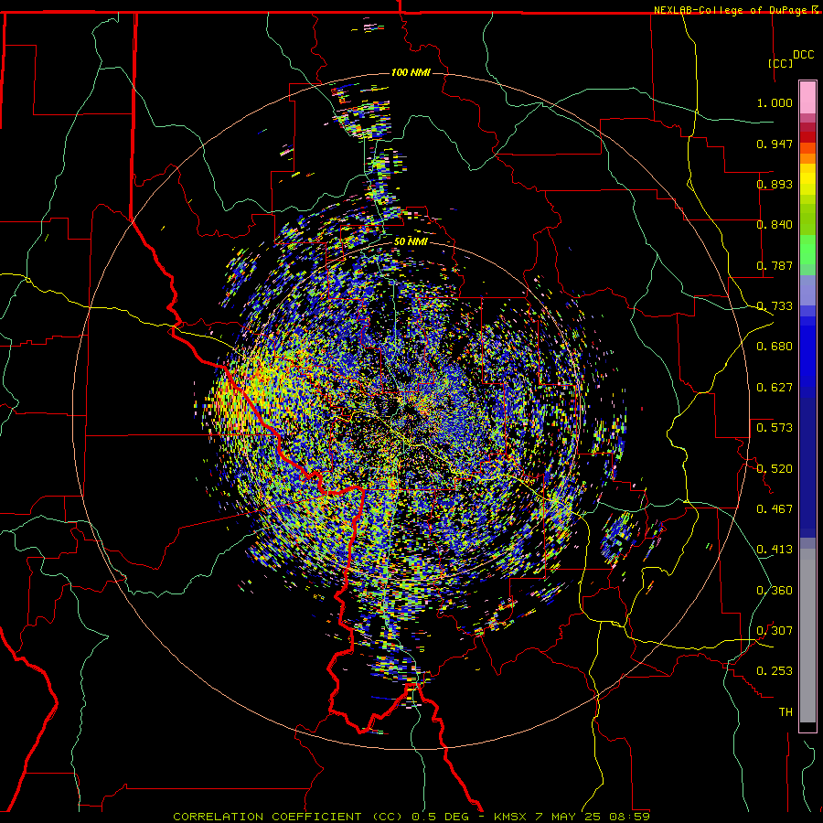Click the Correlation Coefficient caption at bottom

(411, 817)
